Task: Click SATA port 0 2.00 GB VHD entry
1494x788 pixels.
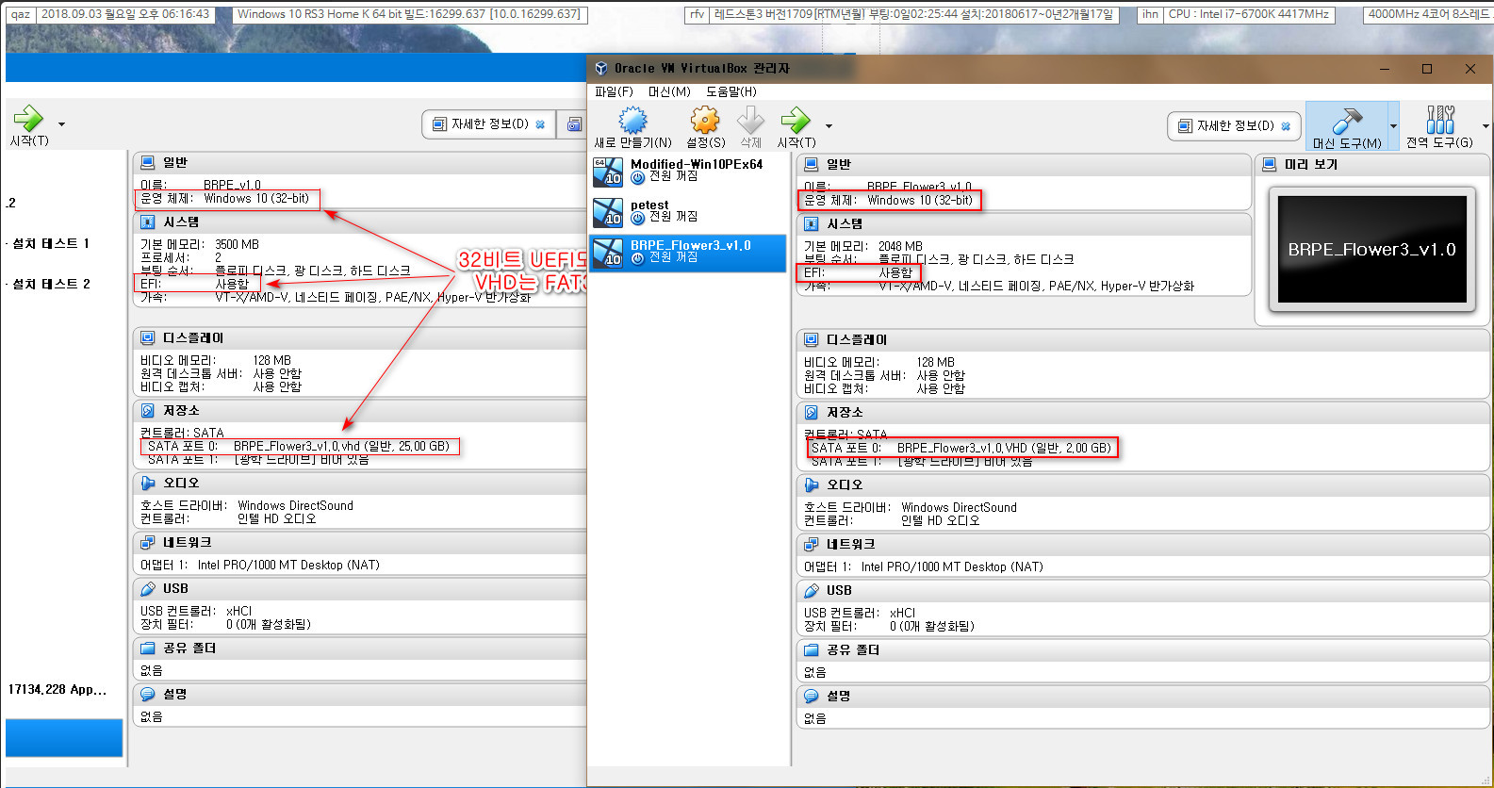Action: (961, 448)
